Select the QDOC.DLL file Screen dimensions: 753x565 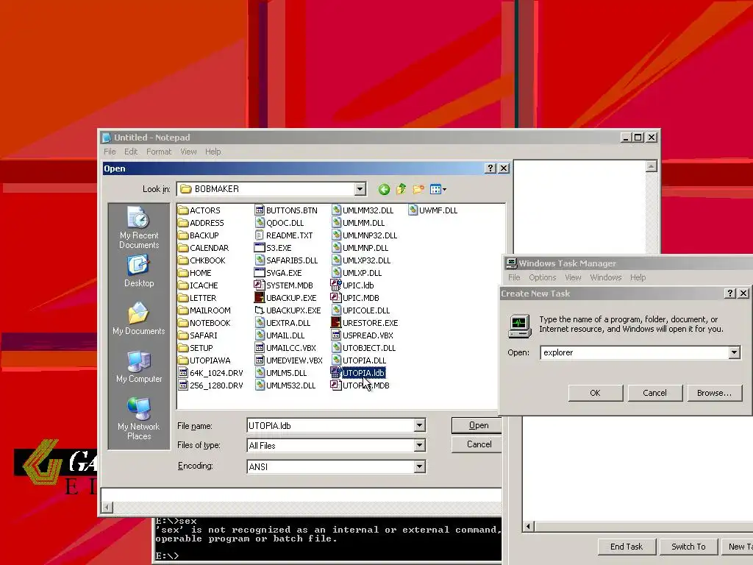pyautogui.click(x=279, y=223)
